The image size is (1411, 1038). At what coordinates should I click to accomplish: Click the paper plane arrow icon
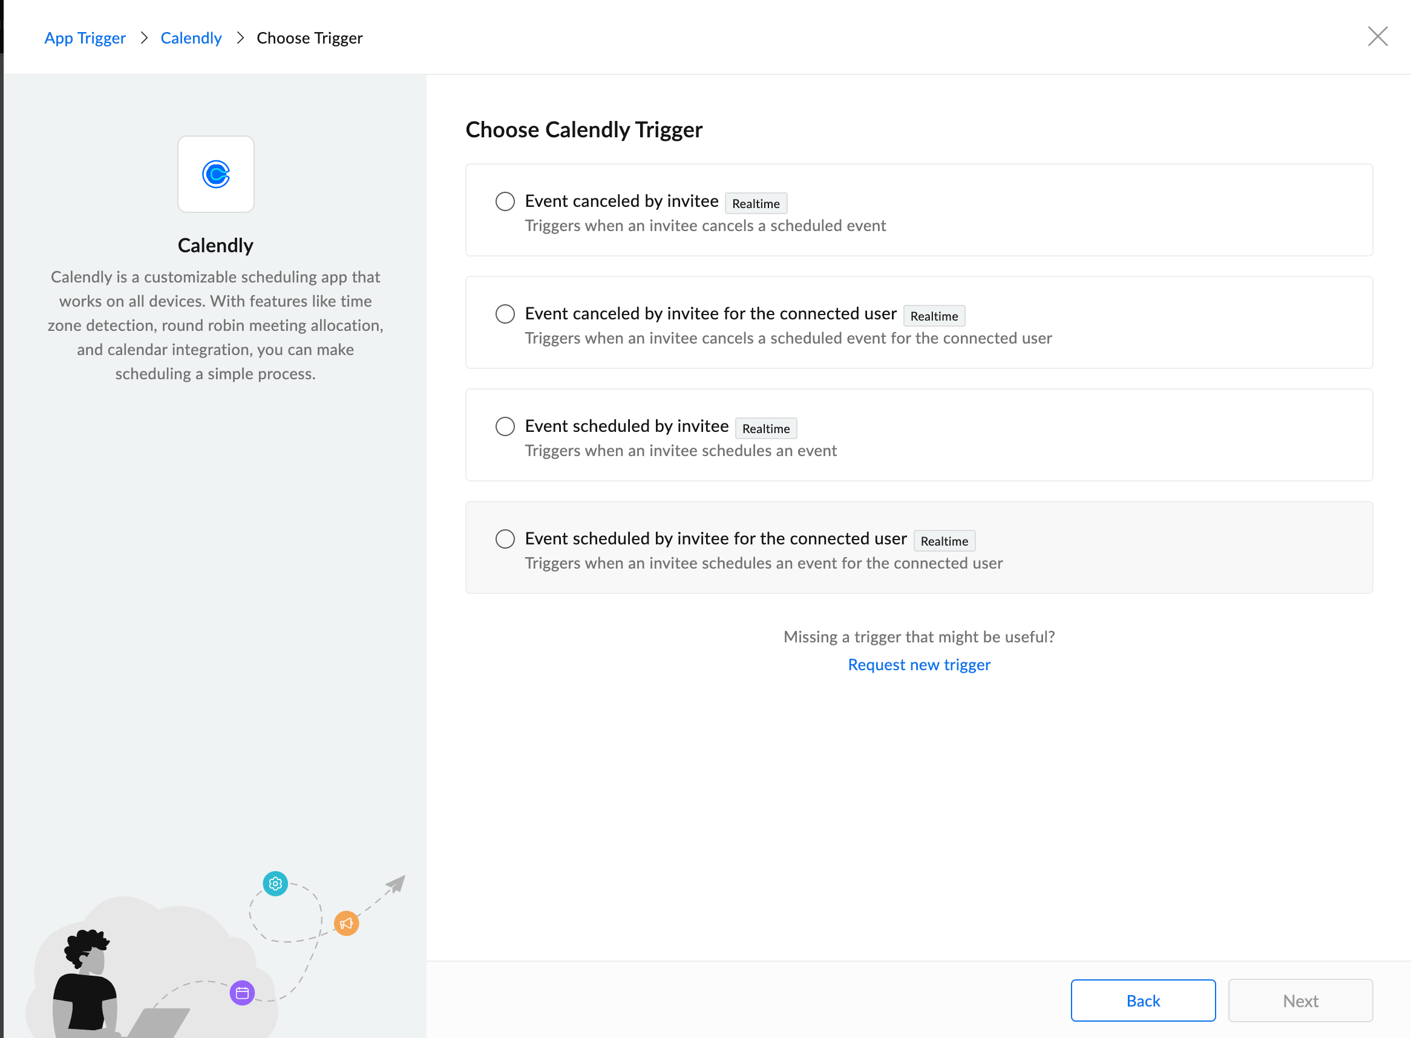pos(396,884)
